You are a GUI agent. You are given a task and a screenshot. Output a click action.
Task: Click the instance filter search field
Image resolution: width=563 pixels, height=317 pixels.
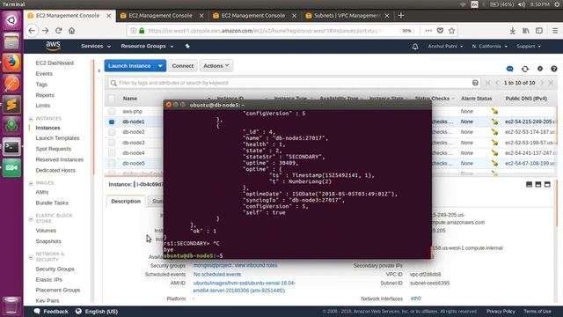tap(294, 83)
